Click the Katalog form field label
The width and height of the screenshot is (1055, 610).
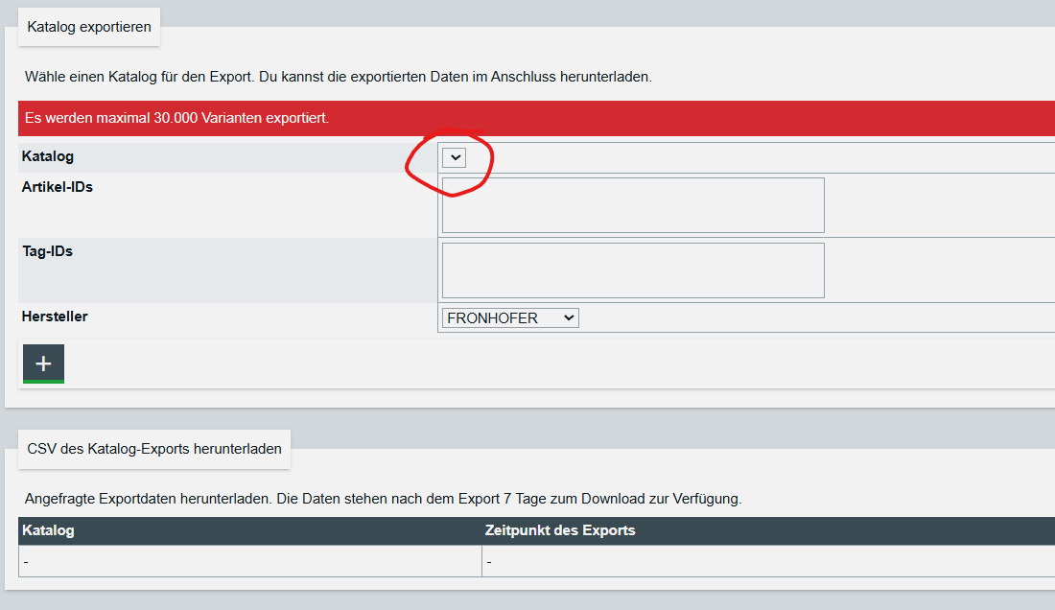pyautogui.click(x=48, y=156)
